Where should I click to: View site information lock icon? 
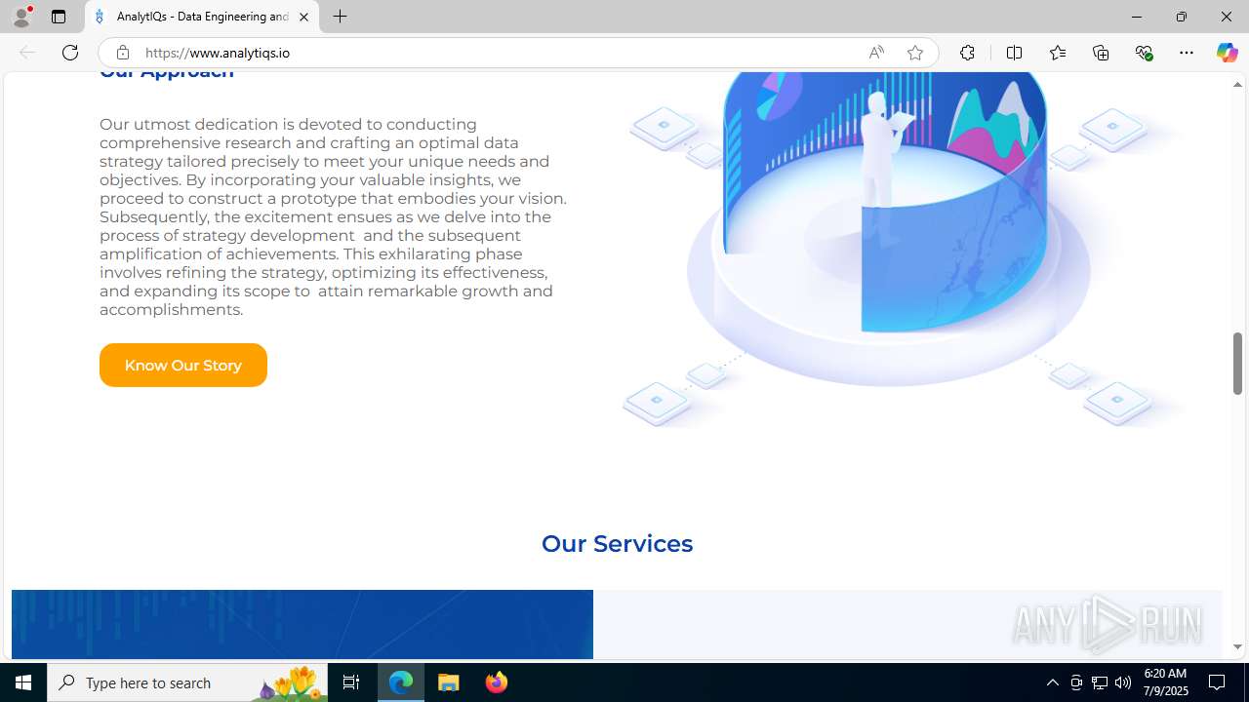click(x=122, y=53)
